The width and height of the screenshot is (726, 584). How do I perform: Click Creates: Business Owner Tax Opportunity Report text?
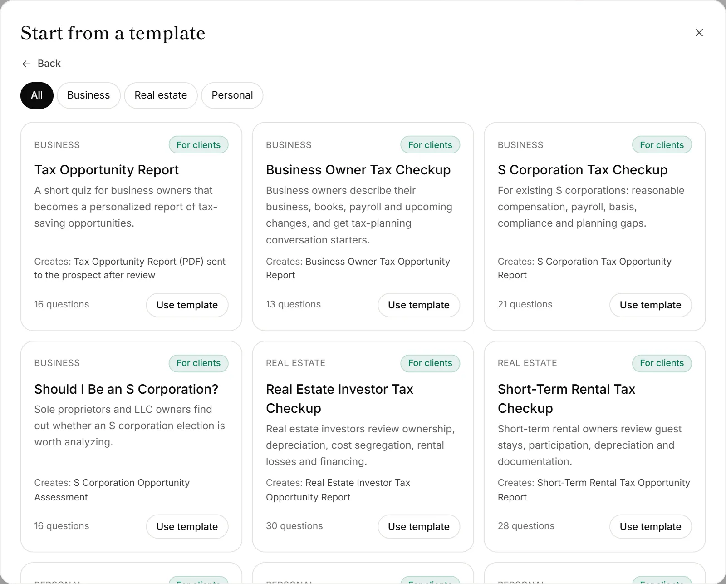(x=358, y=268)
